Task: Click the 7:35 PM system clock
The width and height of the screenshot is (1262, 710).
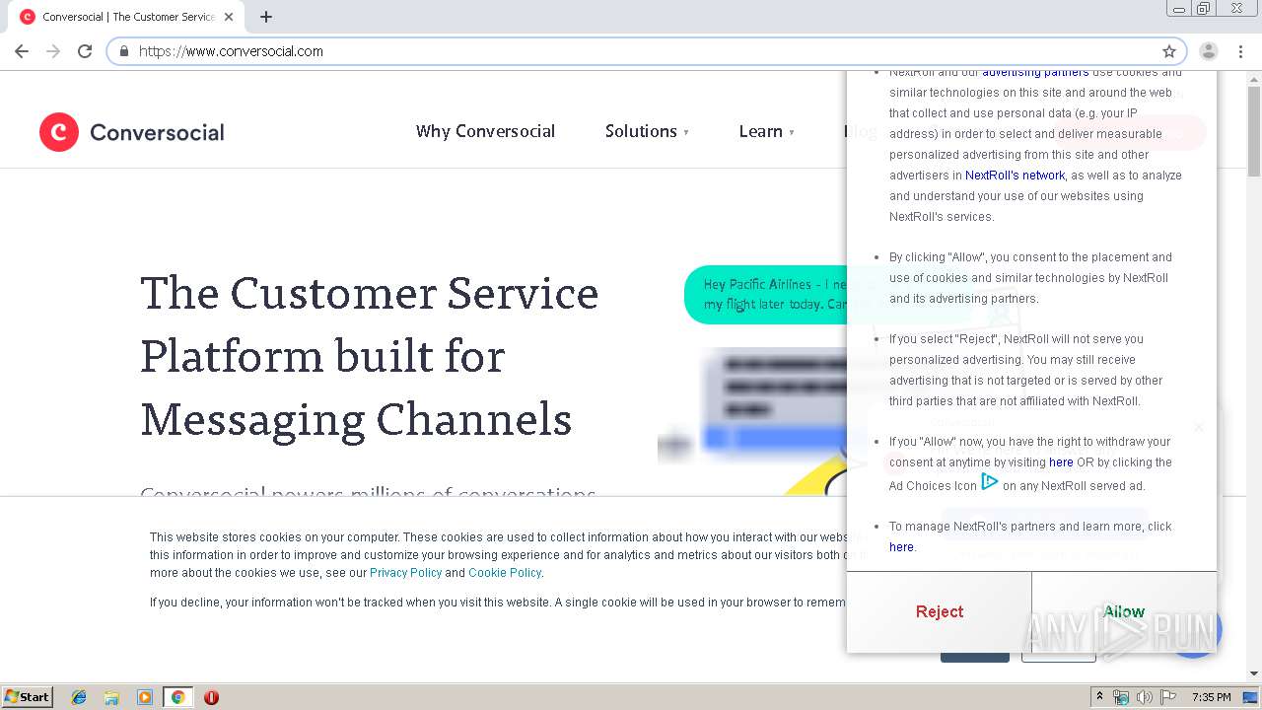Action: click(1211, 697)
